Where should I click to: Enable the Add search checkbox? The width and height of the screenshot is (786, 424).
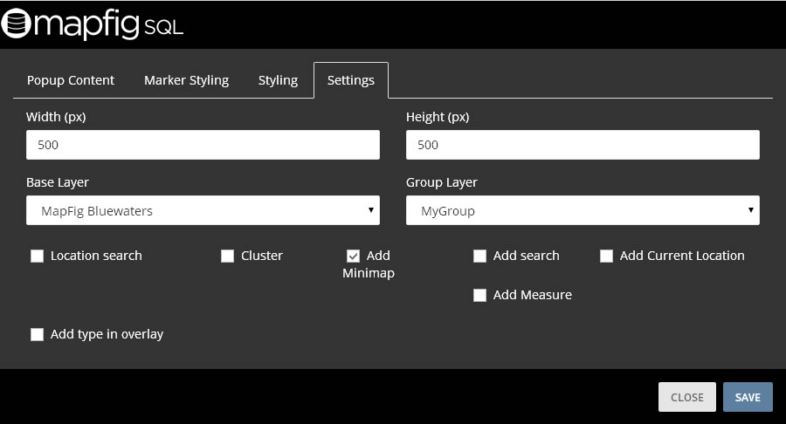click(x=479, y=256)
